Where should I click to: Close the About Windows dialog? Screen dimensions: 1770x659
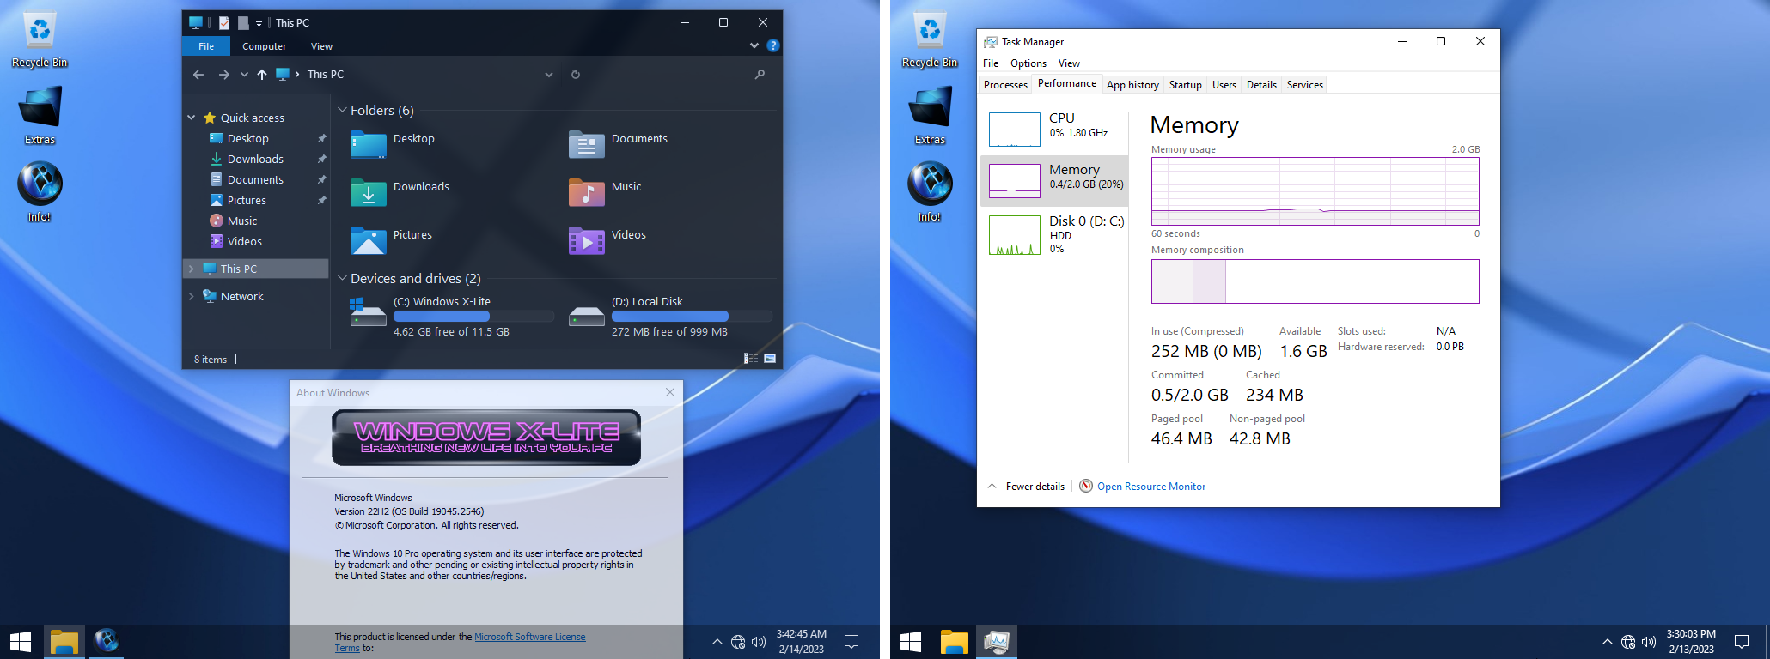pos(670,392)
